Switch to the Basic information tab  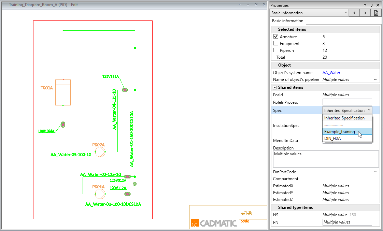[x=287, y=21]
